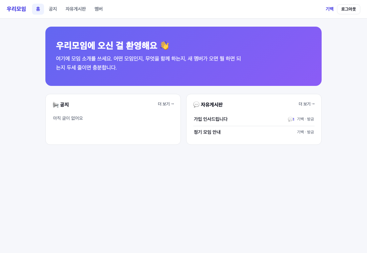Click the 우리모임에 오신 걸 환영해요 heading
Screen dimensions: 367x253
106,45
